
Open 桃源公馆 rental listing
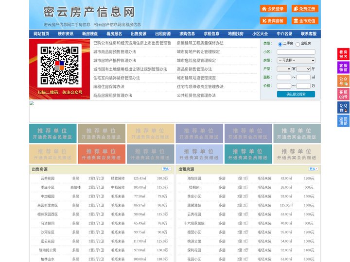tap(194, 241)
